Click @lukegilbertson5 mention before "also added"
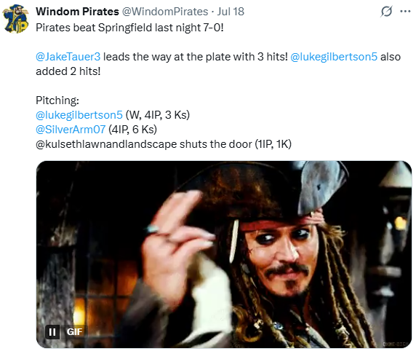The image size is (416, 351). [334, 57]
